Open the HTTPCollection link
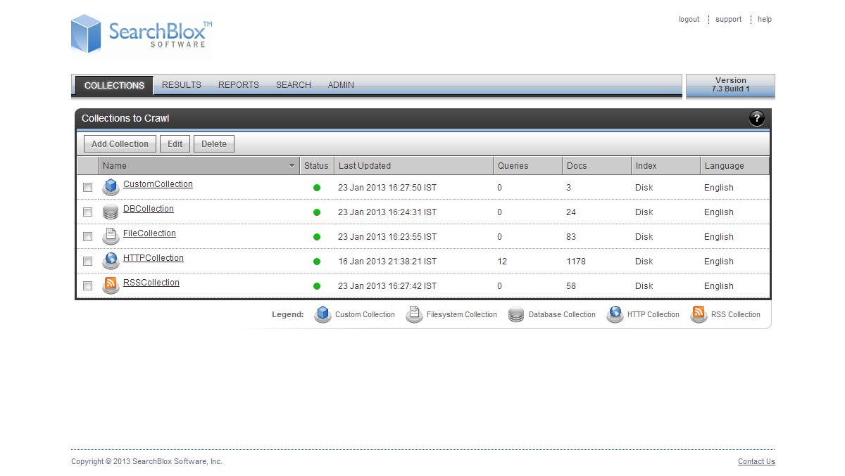 (154, 258)
